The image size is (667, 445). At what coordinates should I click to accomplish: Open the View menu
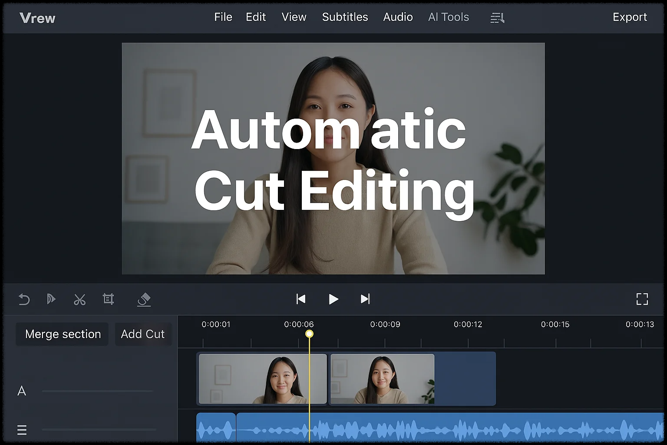tap(294, 17)
